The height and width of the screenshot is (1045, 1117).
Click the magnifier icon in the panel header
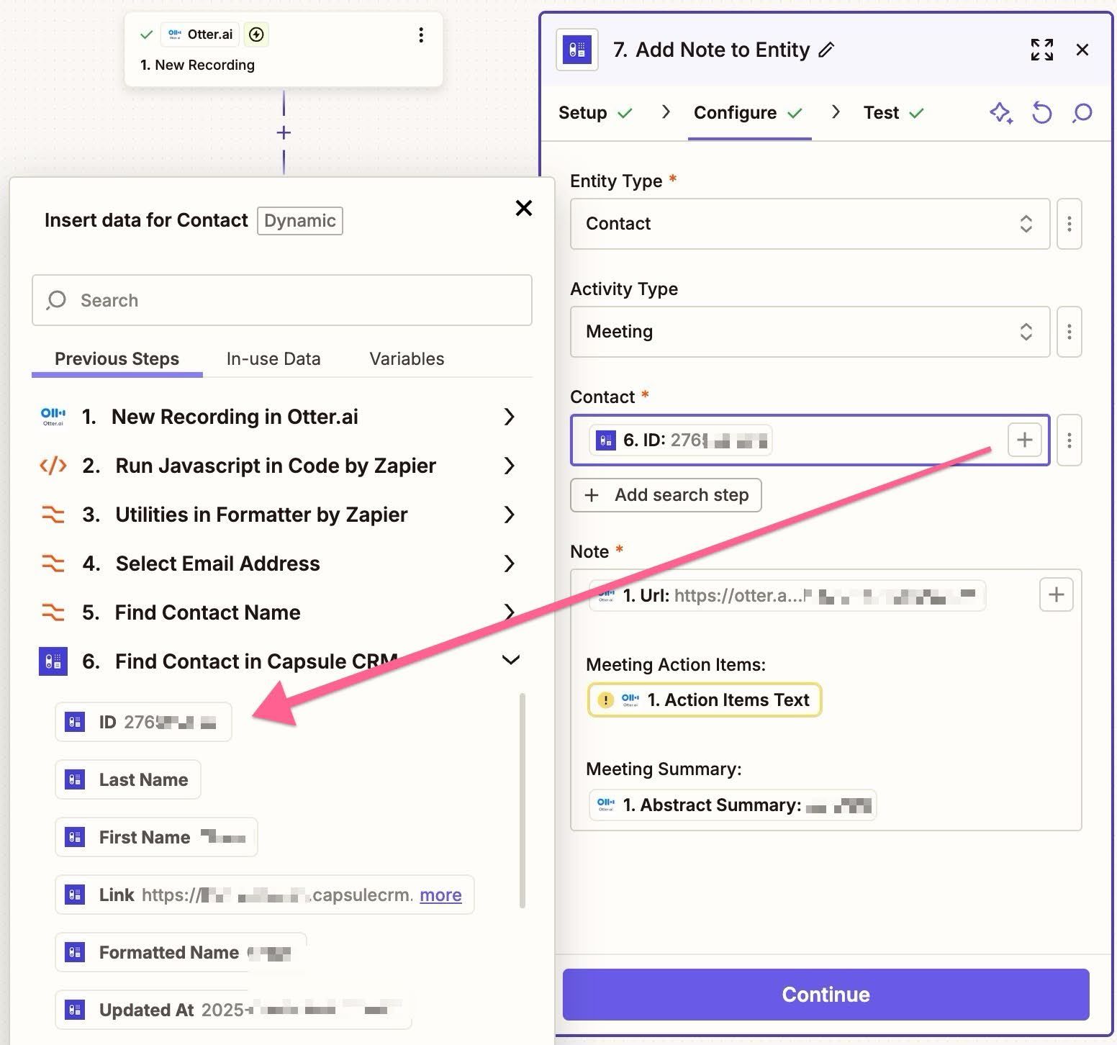(1082, 113)
